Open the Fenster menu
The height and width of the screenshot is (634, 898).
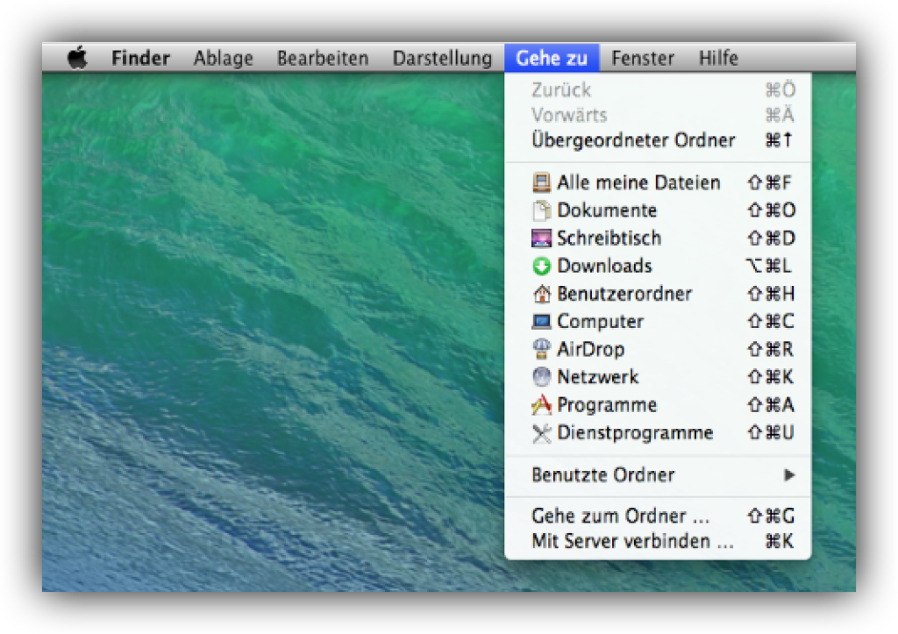pyautogui.click(x=643, y=58)
